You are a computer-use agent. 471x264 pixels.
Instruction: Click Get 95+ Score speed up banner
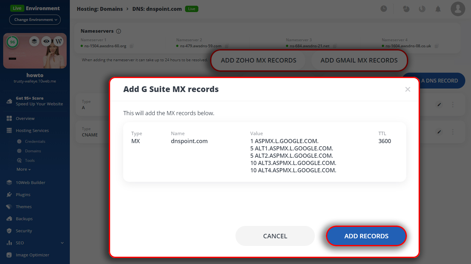tap(35, 101)
